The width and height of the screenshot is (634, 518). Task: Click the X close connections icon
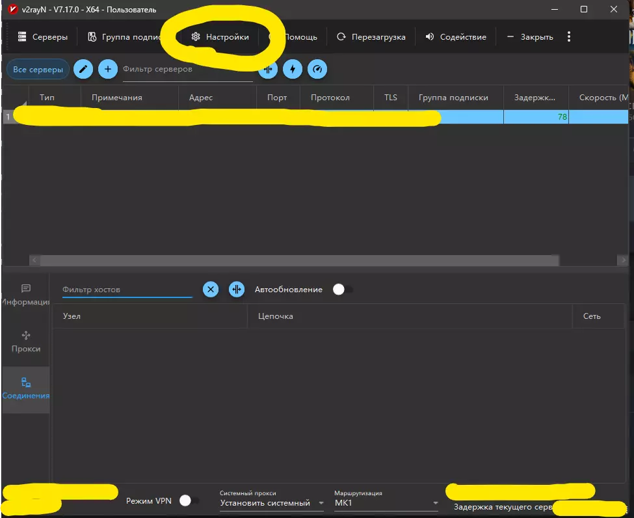[211, 290]
